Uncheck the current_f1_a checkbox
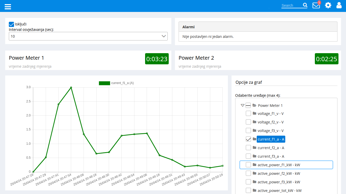346x194 pixels. (x=248, y=139)
